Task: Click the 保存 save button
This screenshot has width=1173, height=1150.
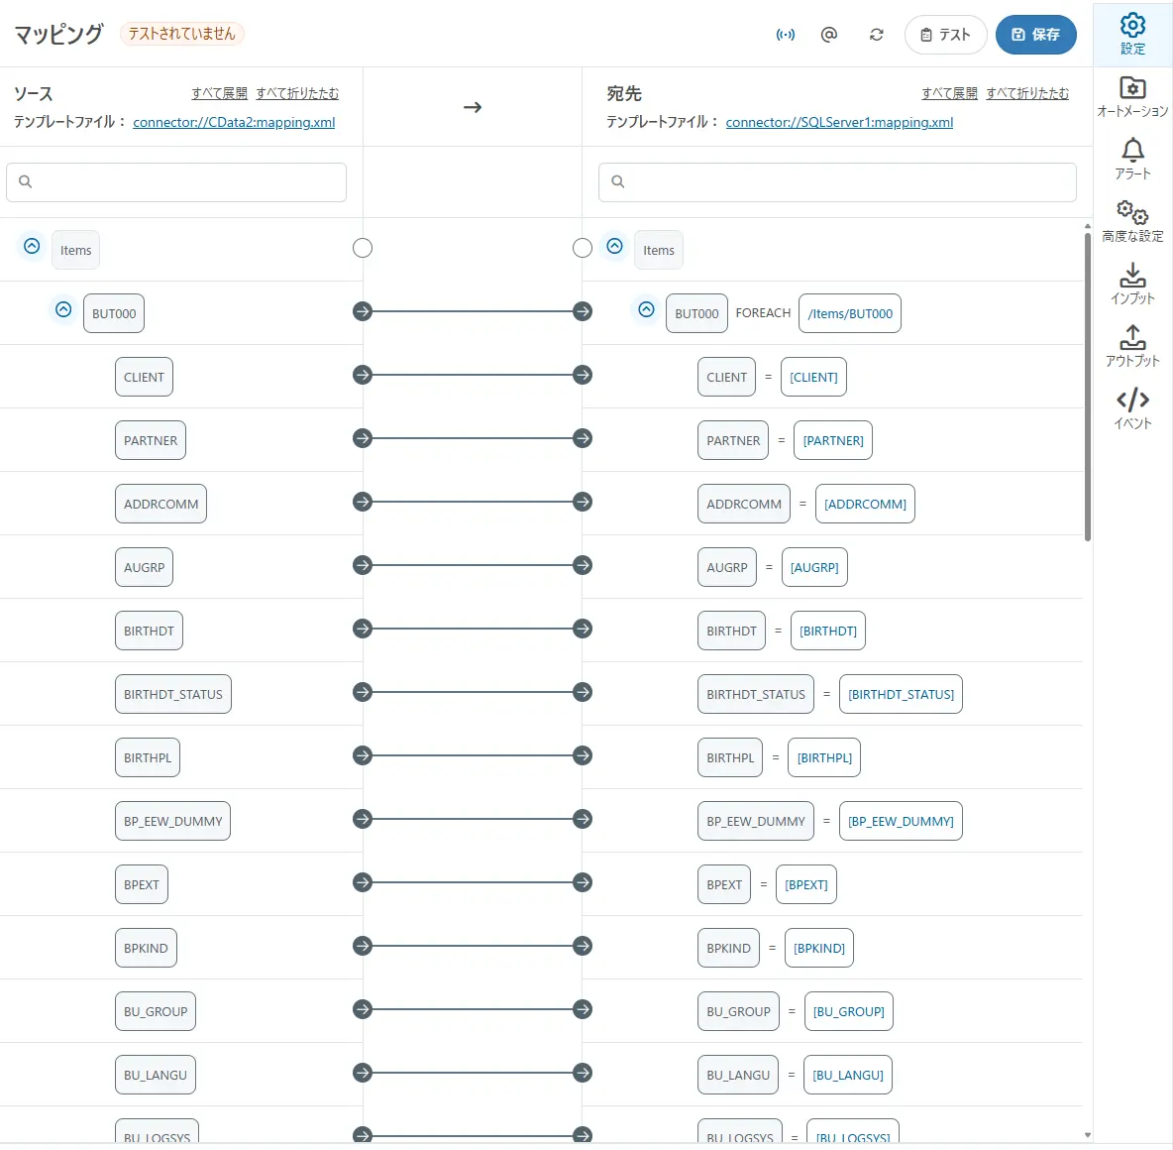Action: click(1035, 35)
